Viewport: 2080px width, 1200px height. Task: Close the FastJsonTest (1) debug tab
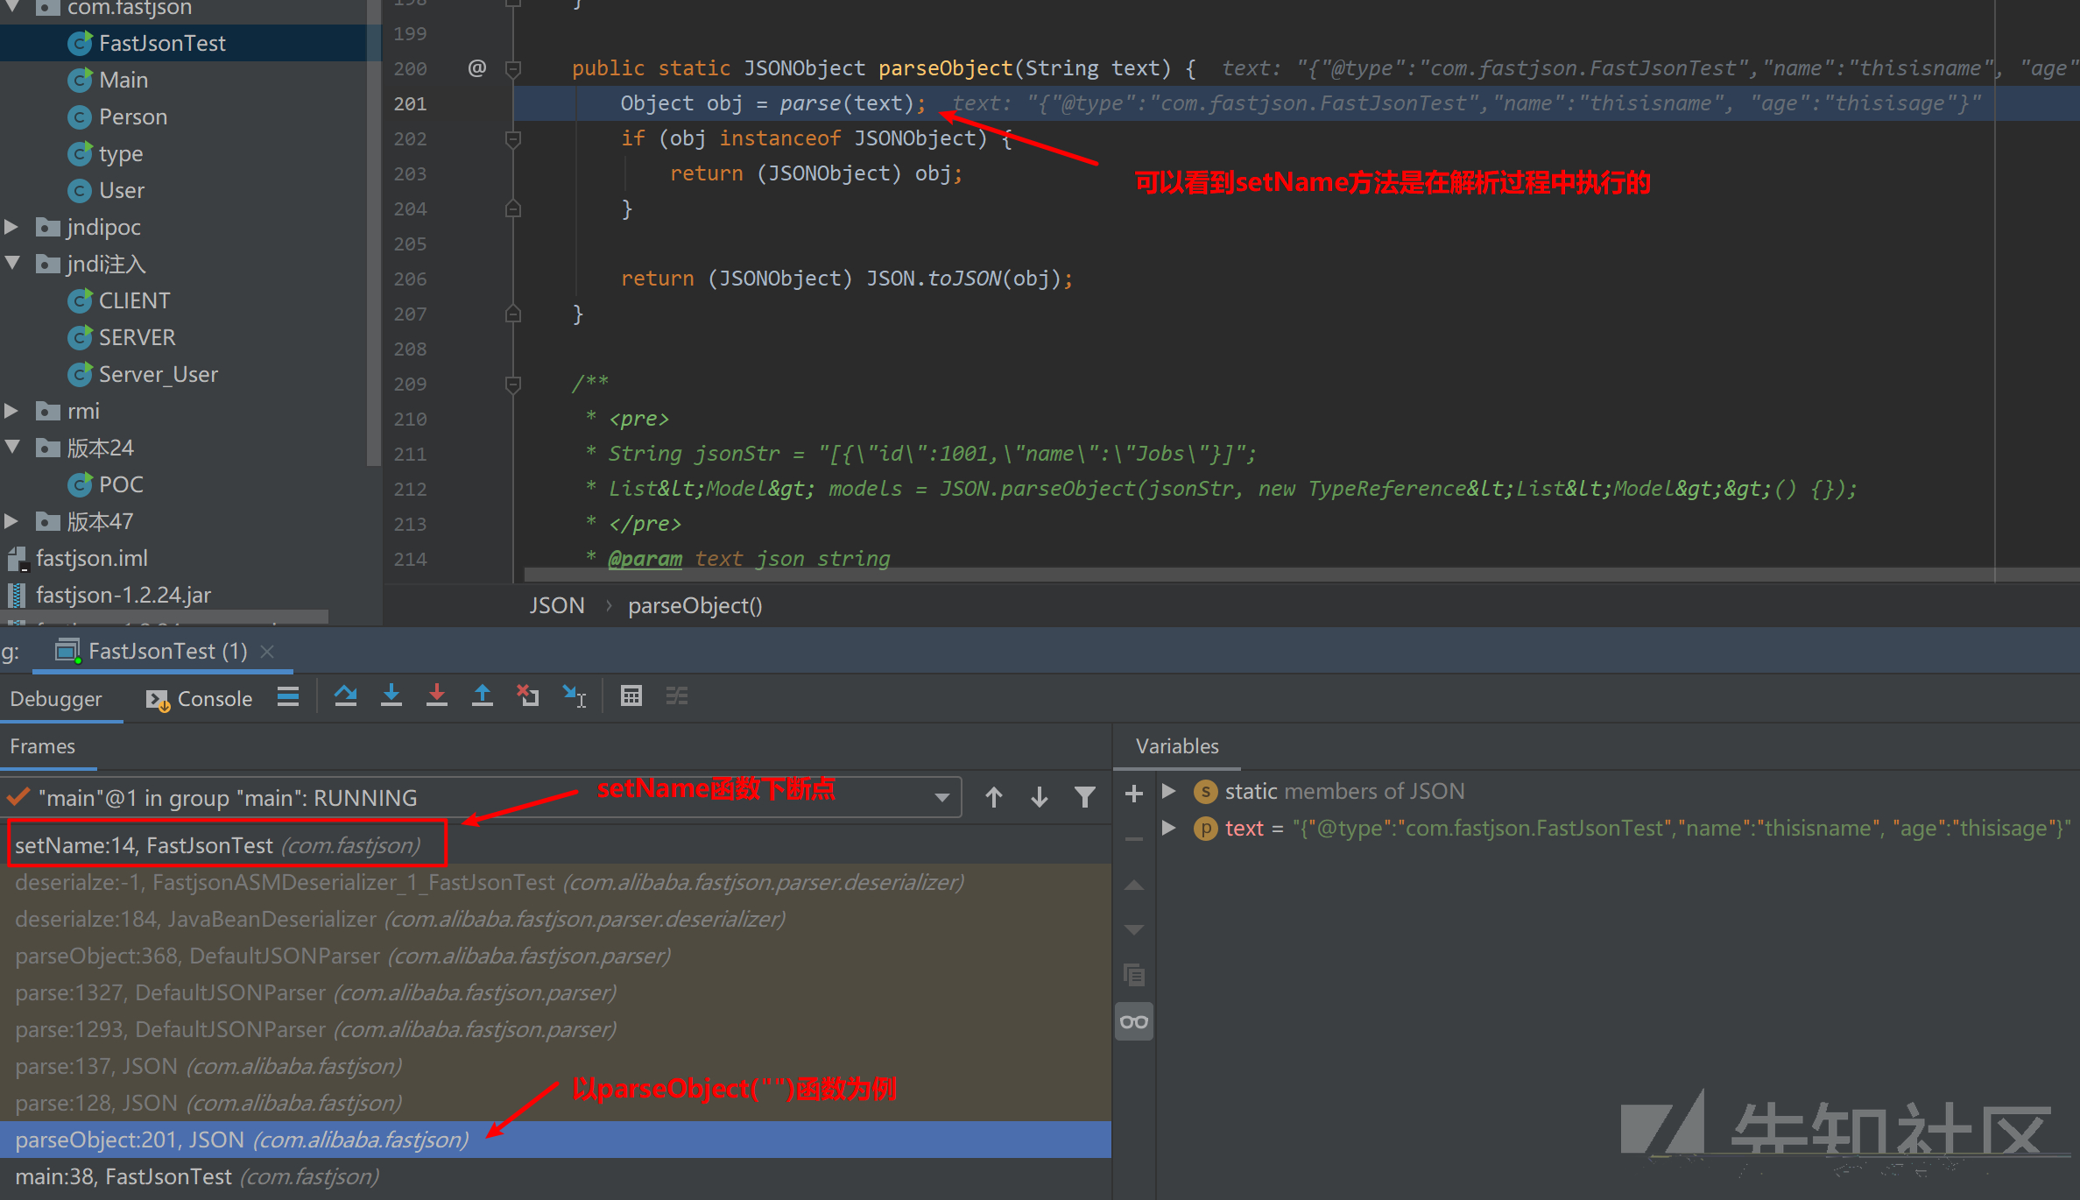pos(268,652)
